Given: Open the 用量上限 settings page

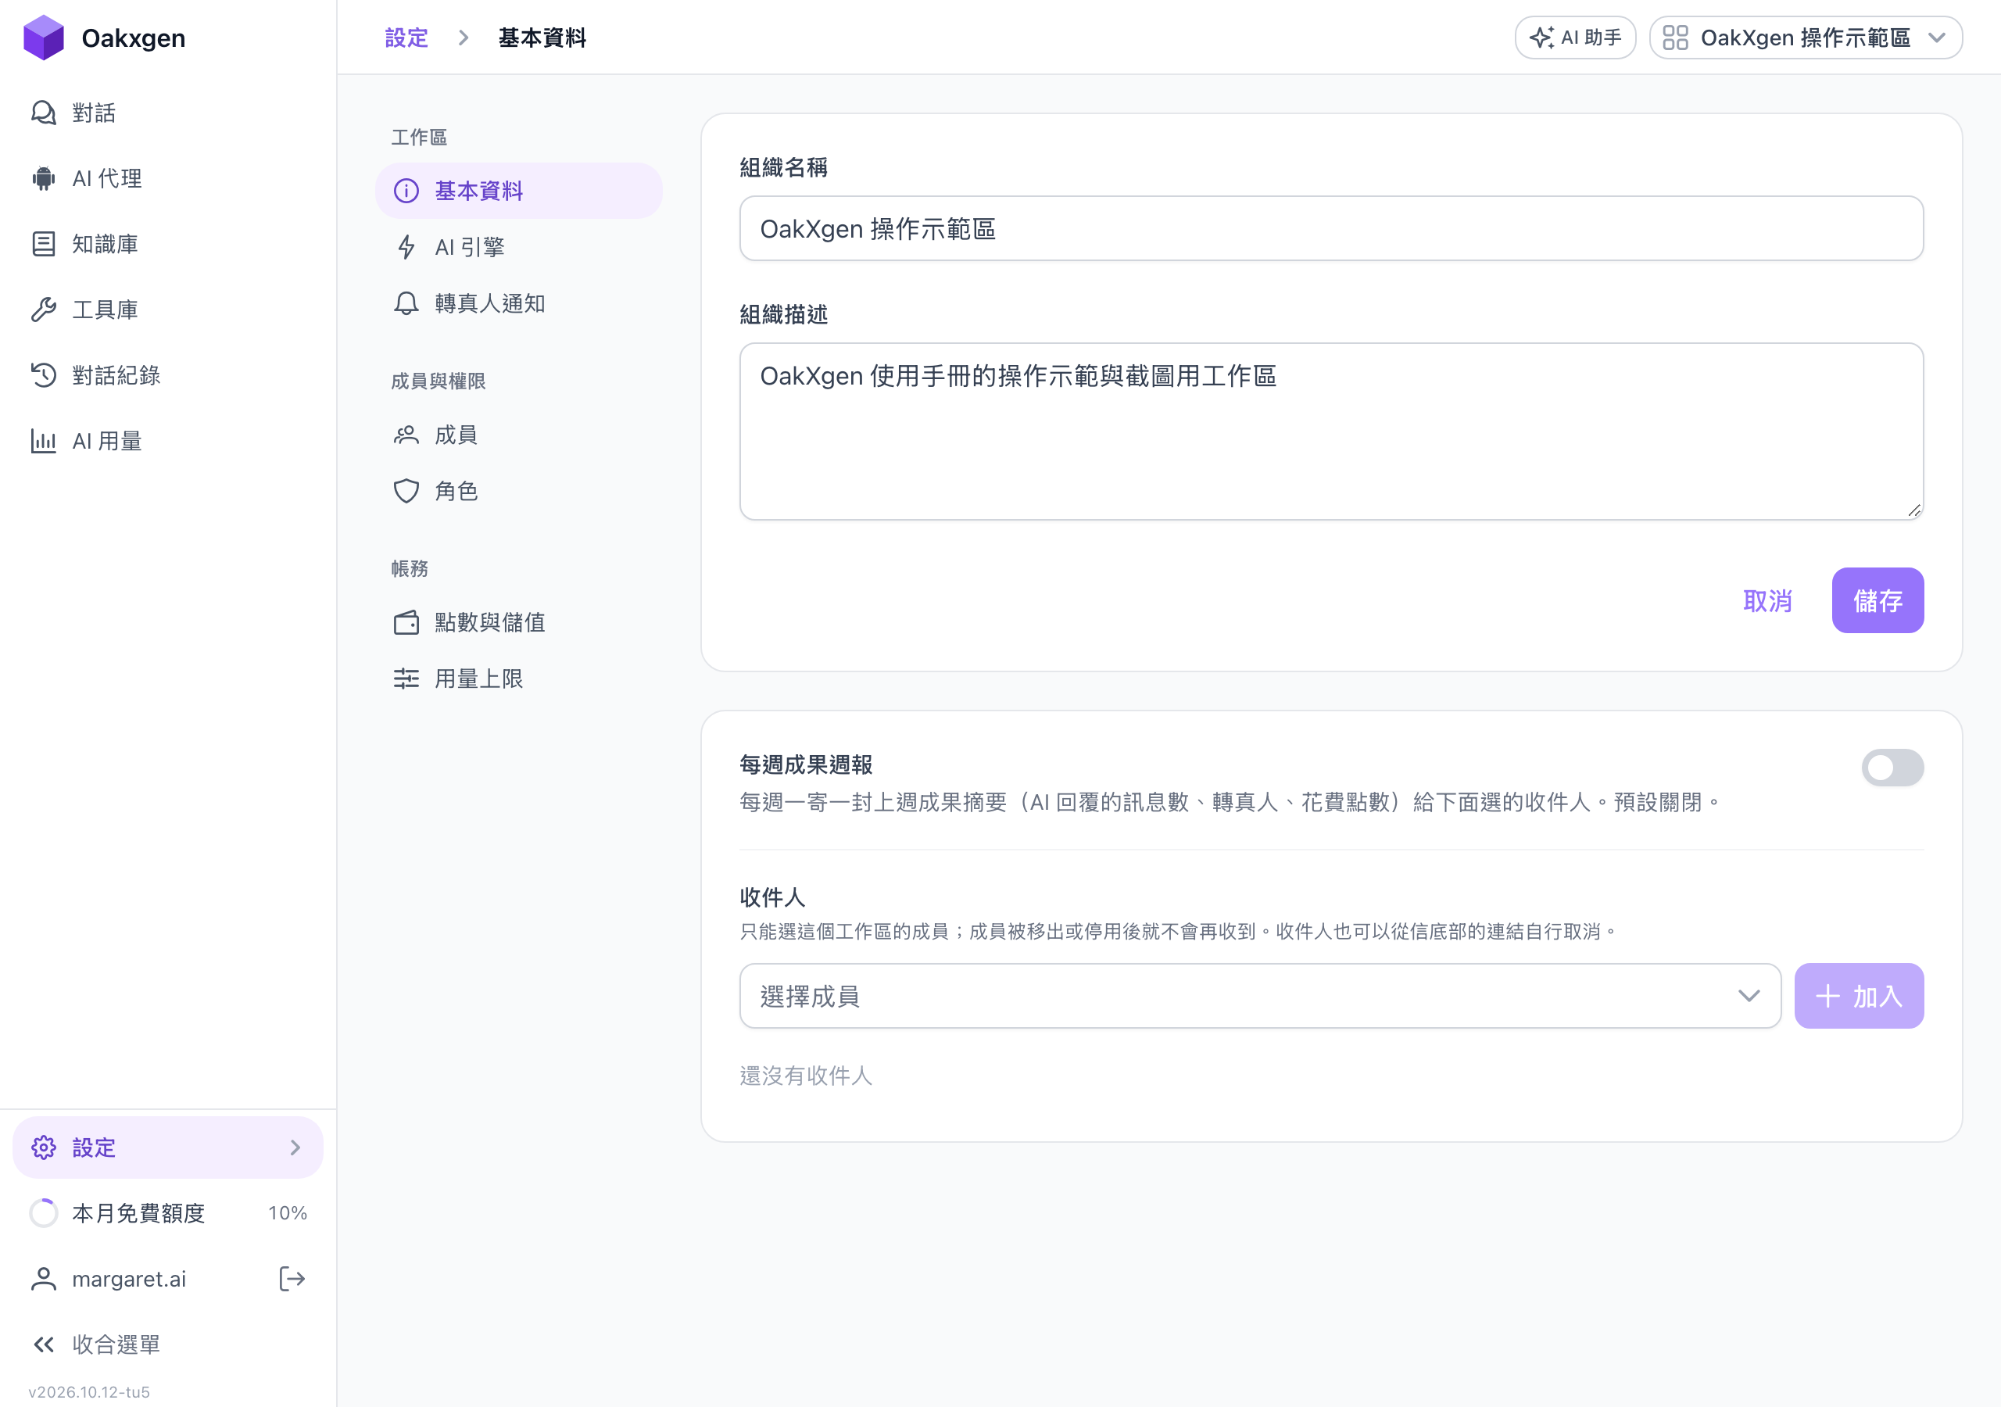Looking at the screenshot, I should [518, 678].
